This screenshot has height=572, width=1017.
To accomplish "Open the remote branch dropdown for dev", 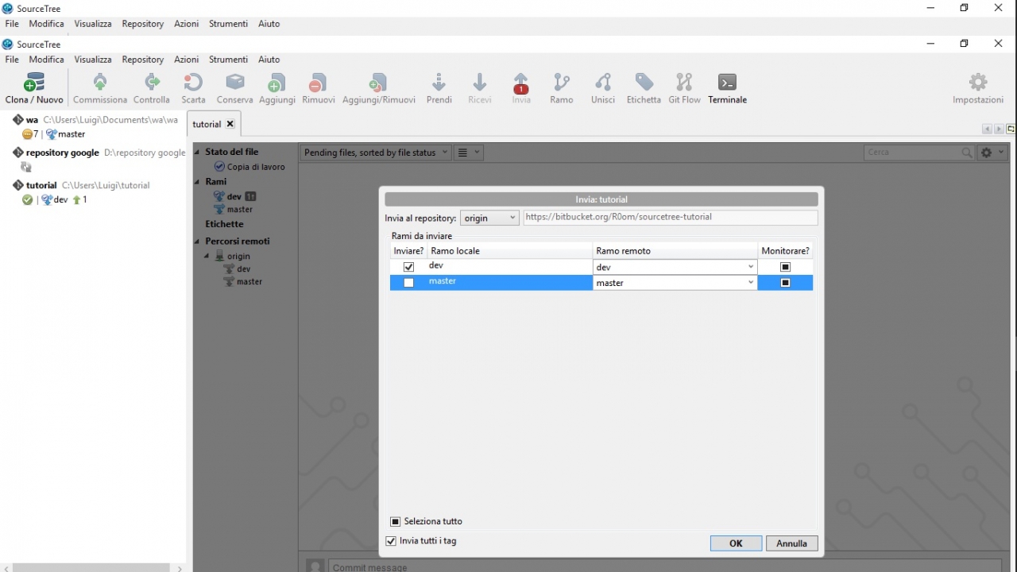I will coord(675,267).
